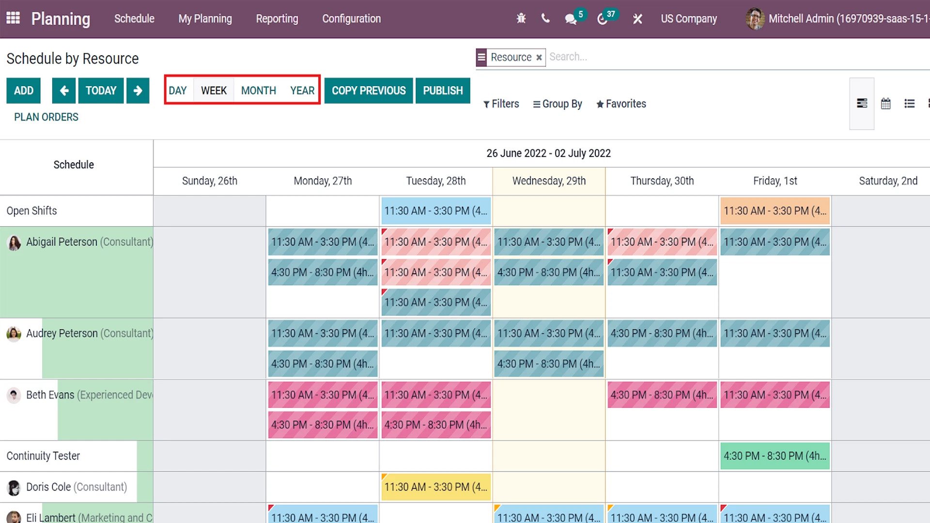Switch to the Gantt view icon
This screenshot has width=930, height=523.
pyautogui.click(x=862, y=104)
